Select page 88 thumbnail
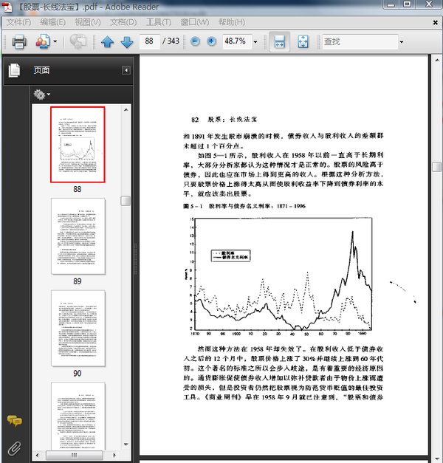The image size is (443, 463). (x=78, y=145)
